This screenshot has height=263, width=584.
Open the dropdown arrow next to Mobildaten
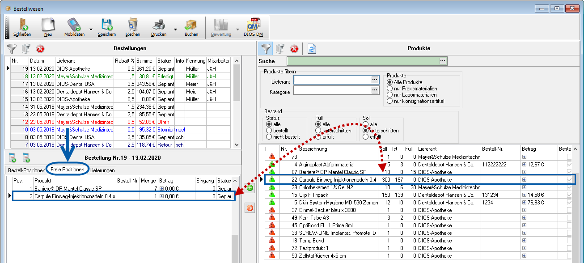91,30
